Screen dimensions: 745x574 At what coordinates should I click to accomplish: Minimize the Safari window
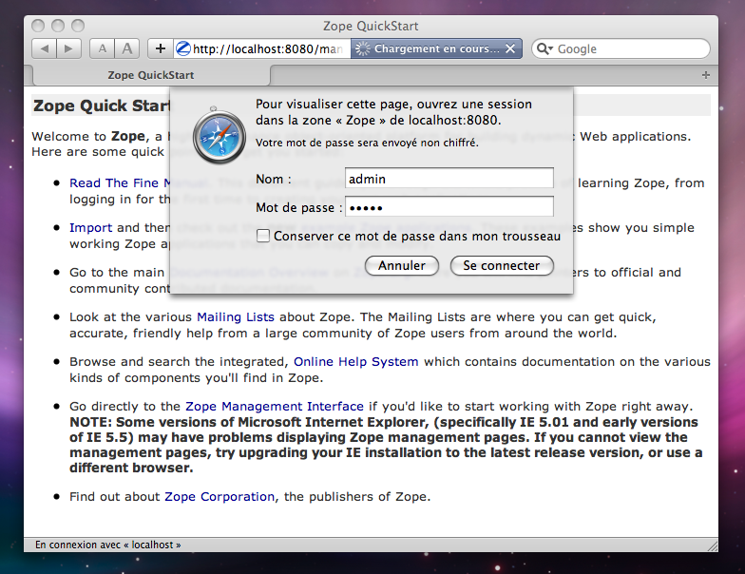click(58, 26)
